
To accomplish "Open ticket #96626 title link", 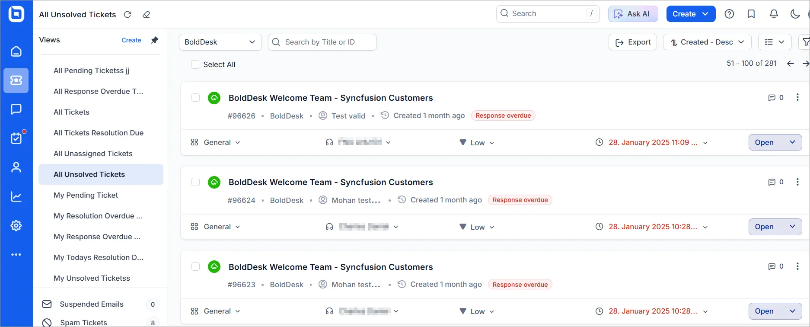I will click(x=331, y=98).
